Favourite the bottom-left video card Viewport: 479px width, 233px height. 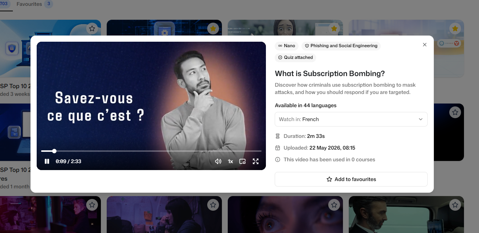[92, 205]
